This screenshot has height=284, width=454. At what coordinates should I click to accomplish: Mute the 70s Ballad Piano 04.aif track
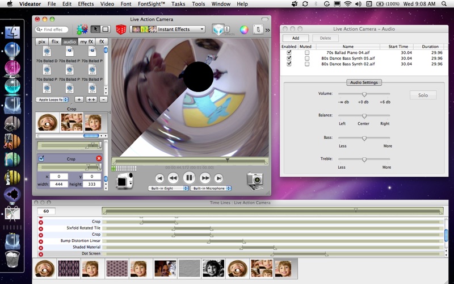coord(307,53)
